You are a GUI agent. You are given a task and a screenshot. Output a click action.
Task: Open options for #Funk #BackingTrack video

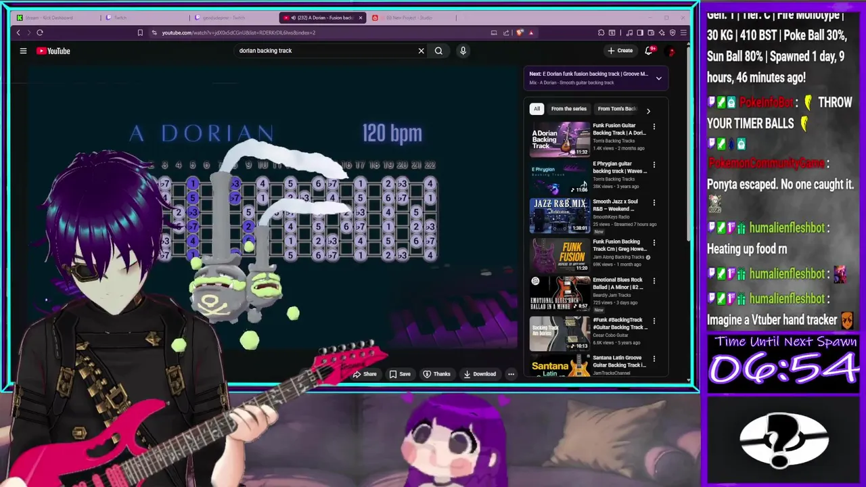point(654,321)
